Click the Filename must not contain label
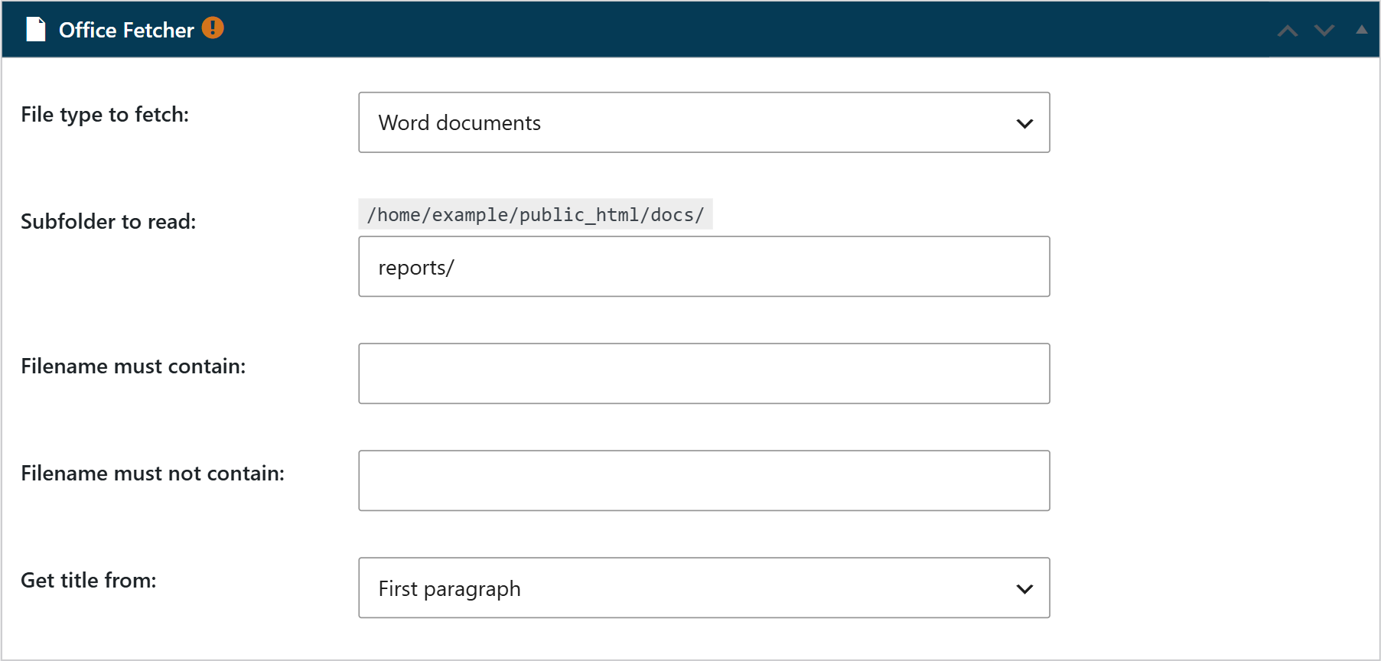 (x=152, y=474)
